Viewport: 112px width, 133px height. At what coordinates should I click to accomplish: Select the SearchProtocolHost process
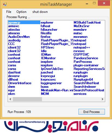pyautogui.click(x=89, y=90)
